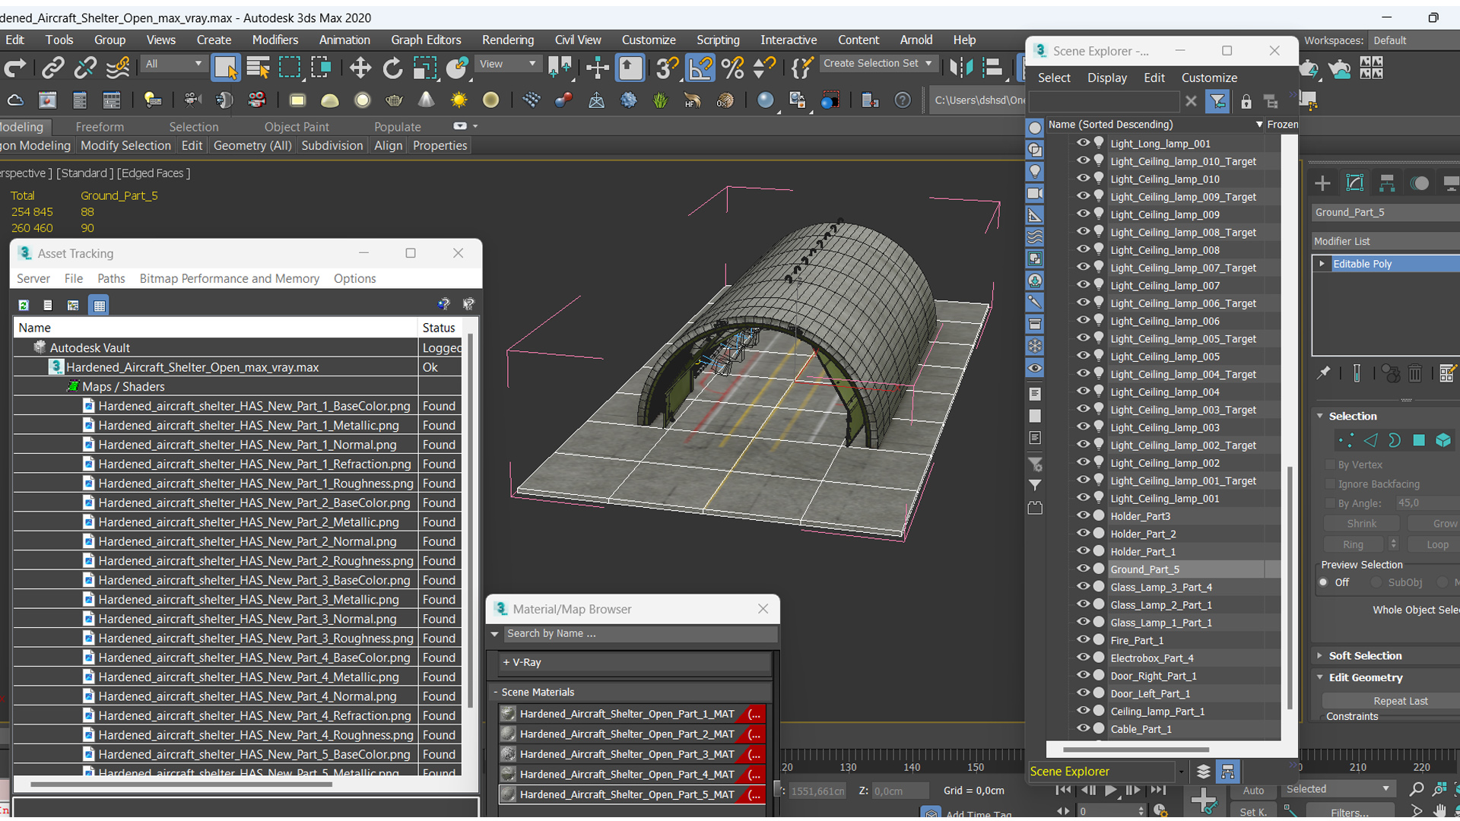
Task: Click the lock icon in Scene Explorer toolbar
Action: pyautogui.click(x=1246, y=101)
